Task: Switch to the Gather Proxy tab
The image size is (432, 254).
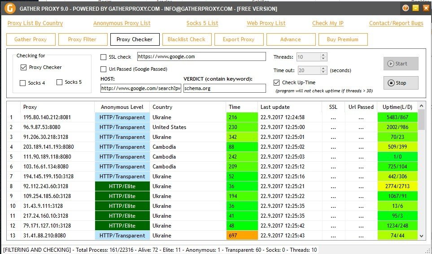Action: point(31,39)
